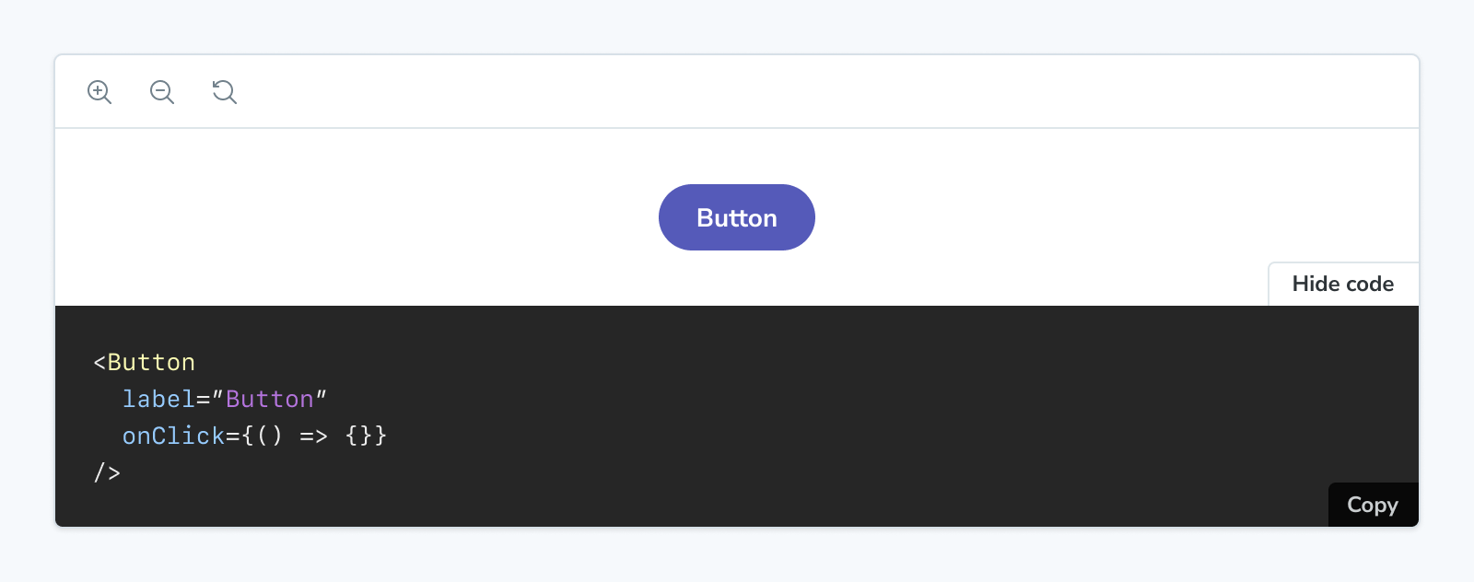The width and height of the screenshot is (1474, 582).
Task: Copy the code snippet
Action: [x=1372, y=505]
